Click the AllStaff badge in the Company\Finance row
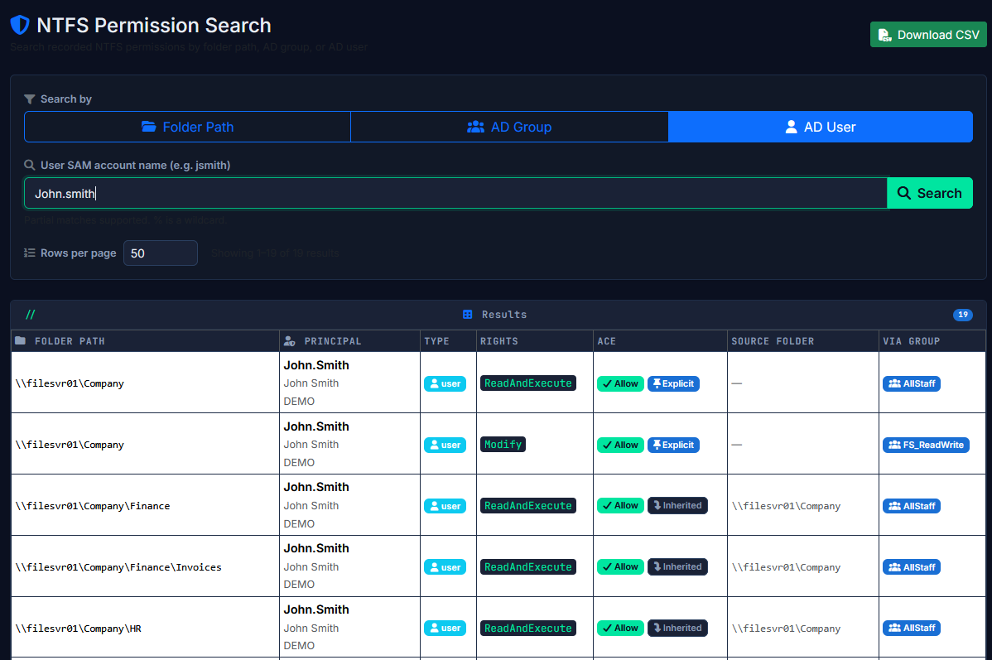The height and width of the screenshot is (660, 992). 912,506
